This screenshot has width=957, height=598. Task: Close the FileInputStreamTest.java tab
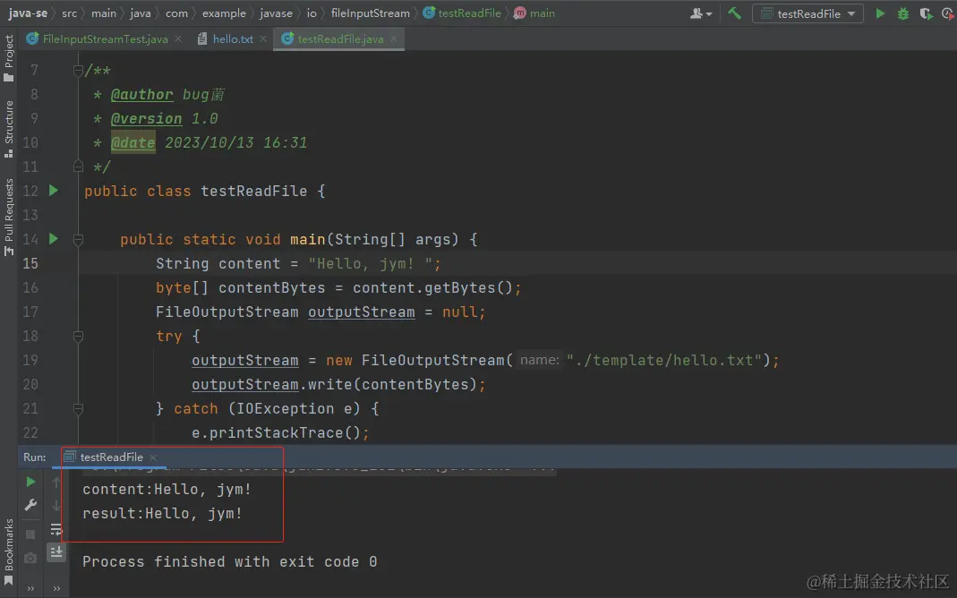tap(178, 39)
